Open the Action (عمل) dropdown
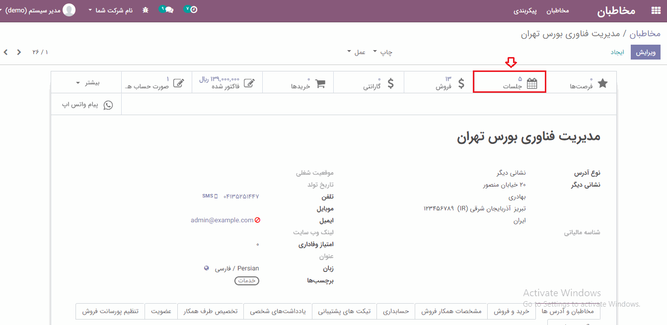The image size is (667, 325). click(356, 52)
